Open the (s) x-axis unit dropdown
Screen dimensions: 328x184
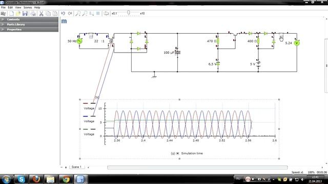pyautogui.click(x=178, y=153)
